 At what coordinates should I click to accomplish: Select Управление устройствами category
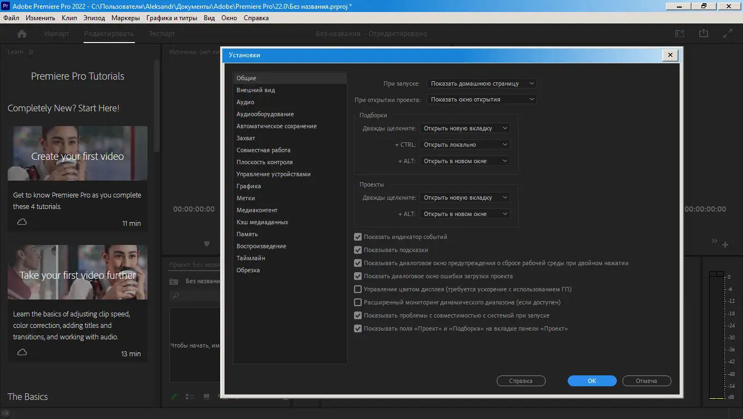pos(290,174)
